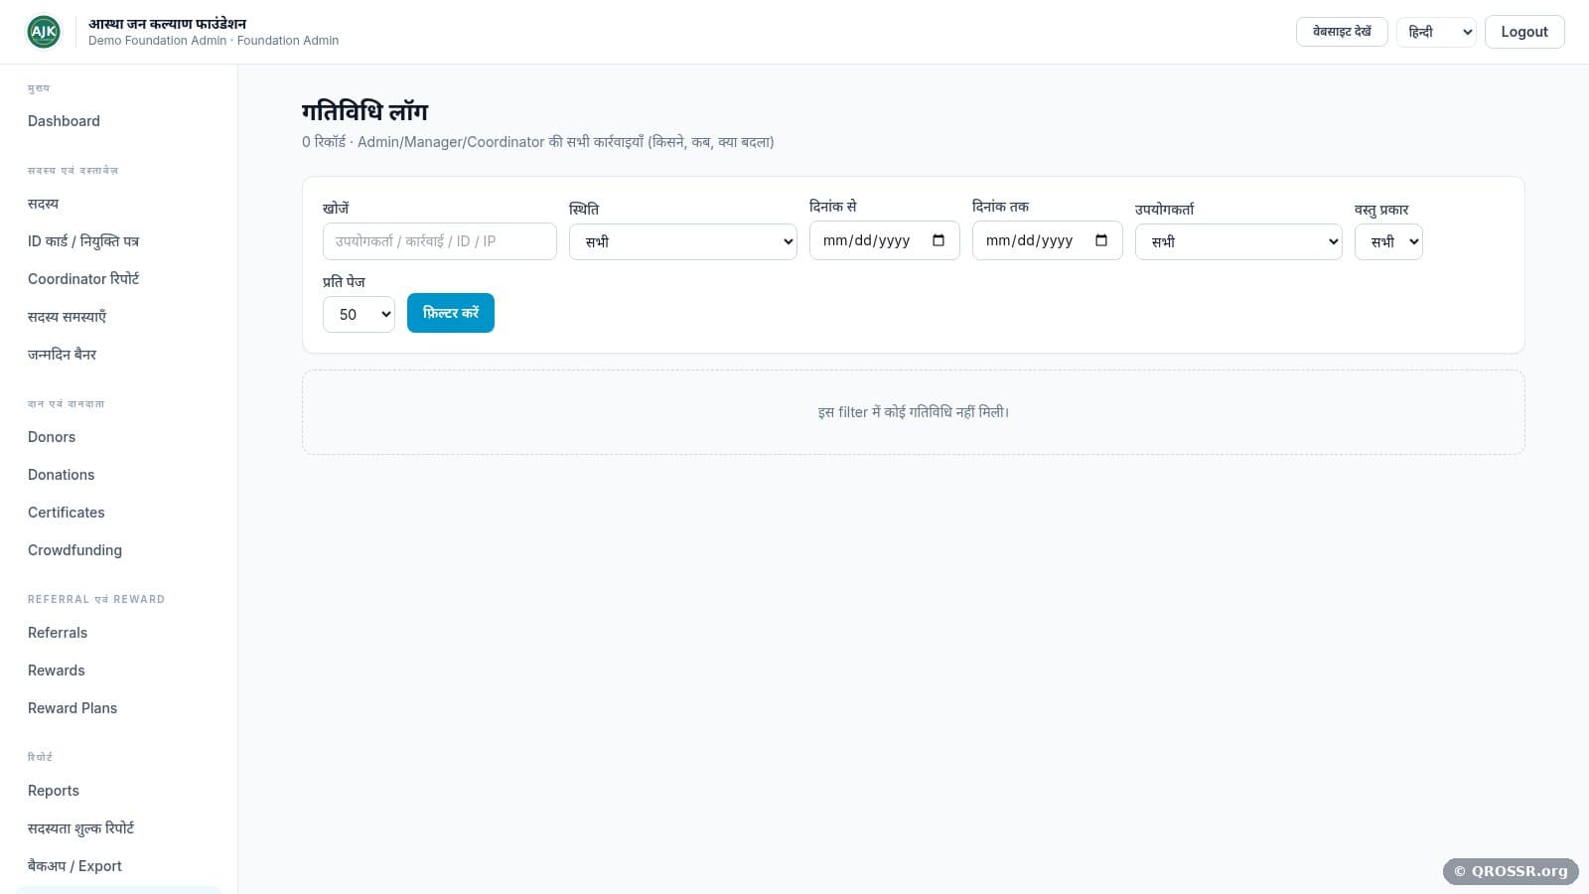Go to Certificates page
Screen dimensions: 1589x894
click(67, 513)
